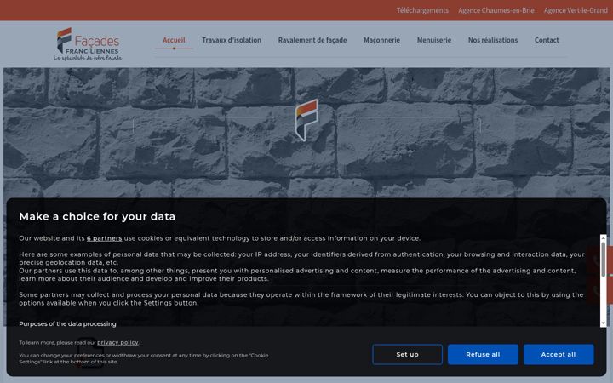Open Nos réalisations menu item
The image size is (613, 383).
(x=493, y=40)
